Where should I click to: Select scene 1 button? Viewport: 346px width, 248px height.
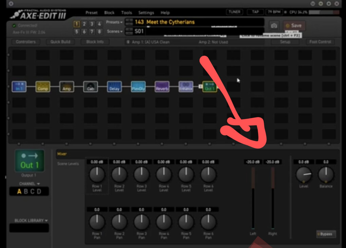point(77,24)
